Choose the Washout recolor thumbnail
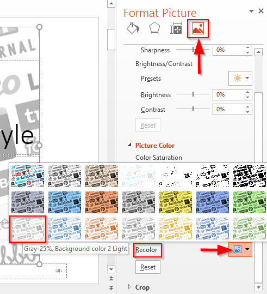267x294 pixels. point(139,176)
